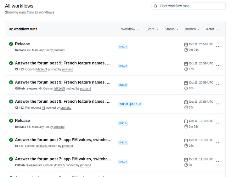Click calendar icon in Release #7 row
Viewport: 231px width, 177px height.
click(186, 44)
